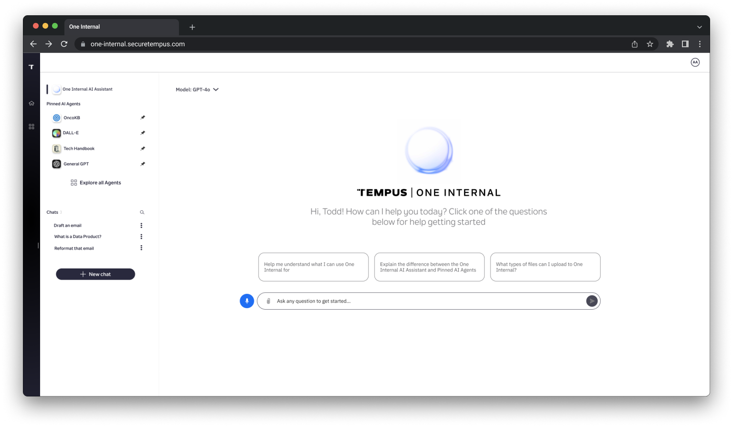733x427 pixels.
Task: Unpin the DALL-E agent
Action: pyautogui.click(x=143, y=133)
